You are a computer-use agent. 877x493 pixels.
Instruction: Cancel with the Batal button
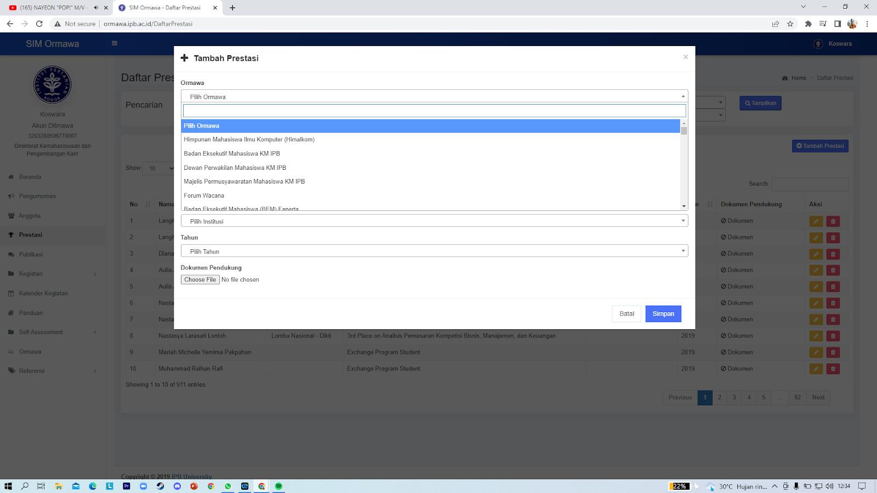[x=627, y=314]
